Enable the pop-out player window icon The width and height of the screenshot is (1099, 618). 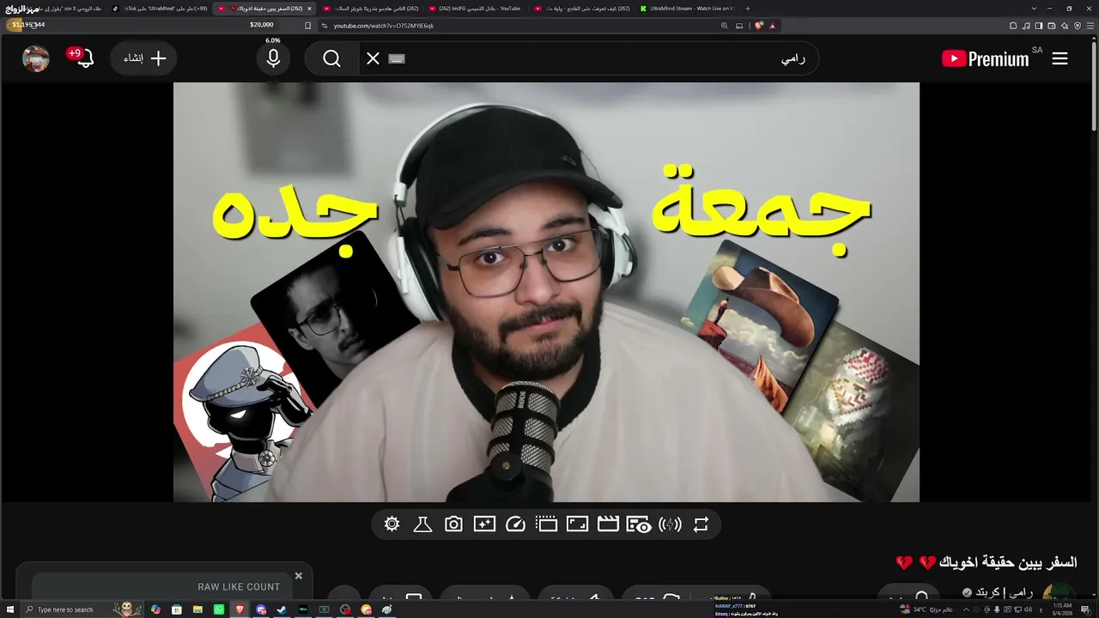click(x=546, y=524)
